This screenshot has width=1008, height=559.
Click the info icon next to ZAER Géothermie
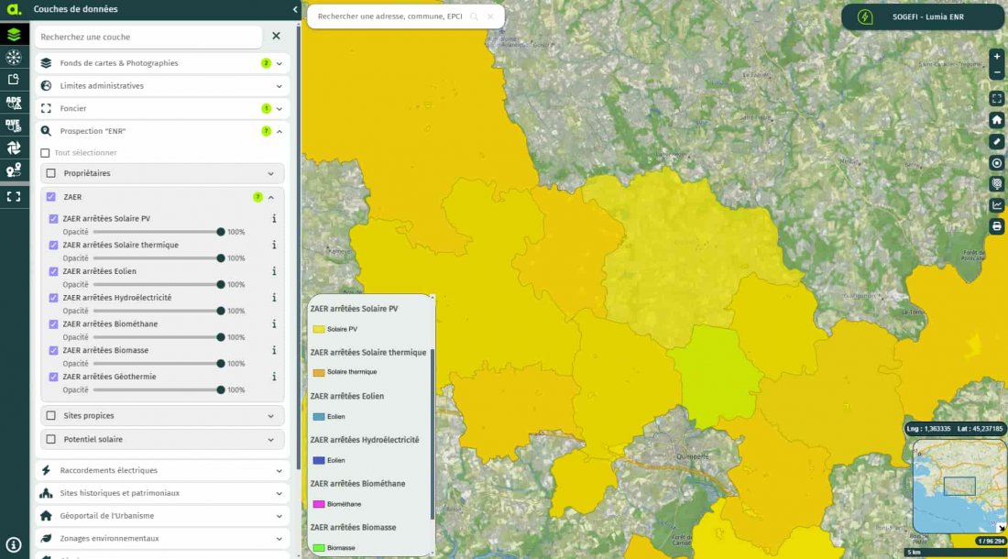click(273, 377)
